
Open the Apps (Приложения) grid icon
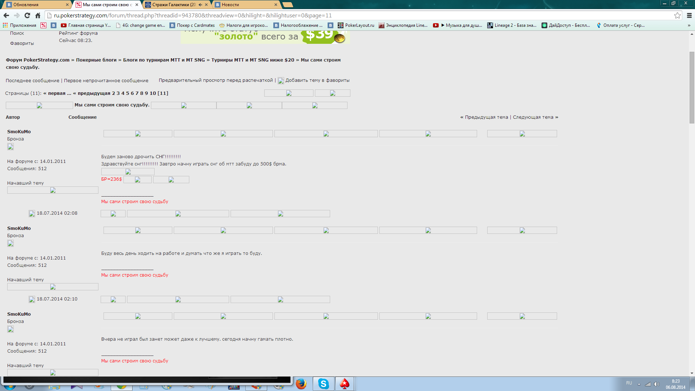tap(5, 25)
